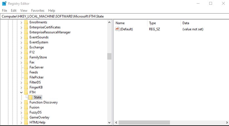Maximize the Registry Editor window
Image resolution: width=229 pixels, height=126 pixels.
tap(211, 3)
